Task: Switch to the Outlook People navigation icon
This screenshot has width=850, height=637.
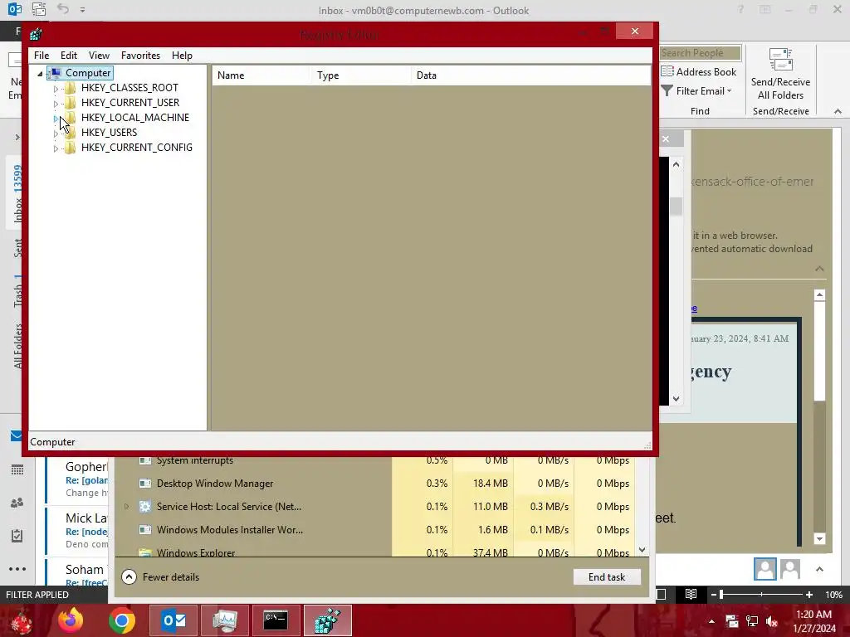Action: click(x=17, y=503)
